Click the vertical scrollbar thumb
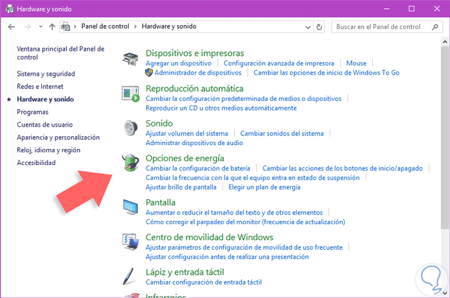The height and width of the screenshot is (298, 450). 445,137
